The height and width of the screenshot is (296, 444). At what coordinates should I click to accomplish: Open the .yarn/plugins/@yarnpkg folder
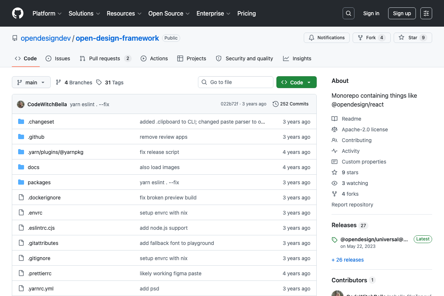(x=55, y=152)
